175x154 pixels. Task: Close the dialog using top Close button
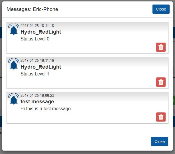tap(161, 9)
